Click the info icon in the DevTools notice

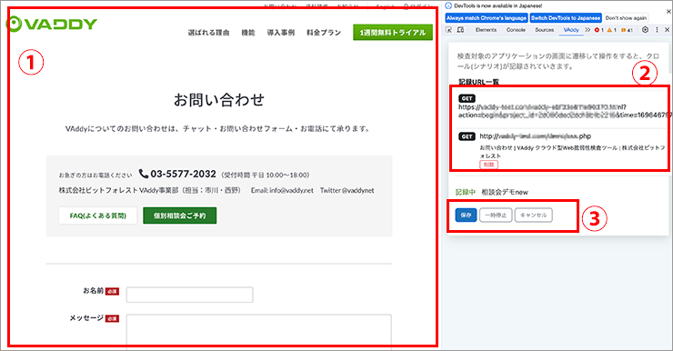(448, 6)
